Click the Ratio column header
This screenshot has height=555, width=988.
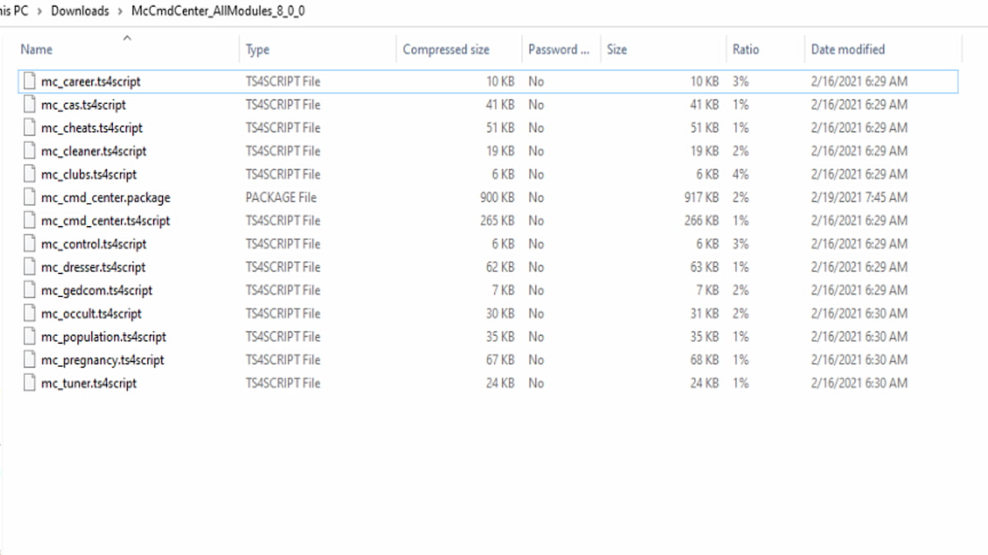pos(745,49)
